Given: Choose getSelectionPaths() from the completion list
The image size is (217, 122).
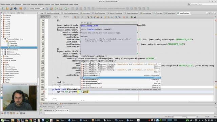Looking at the screenshot, I should coord(121,80).
